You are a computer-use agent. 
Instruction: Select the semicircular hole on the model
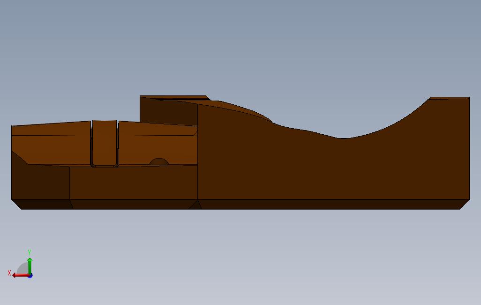click(x=159, y=162)
